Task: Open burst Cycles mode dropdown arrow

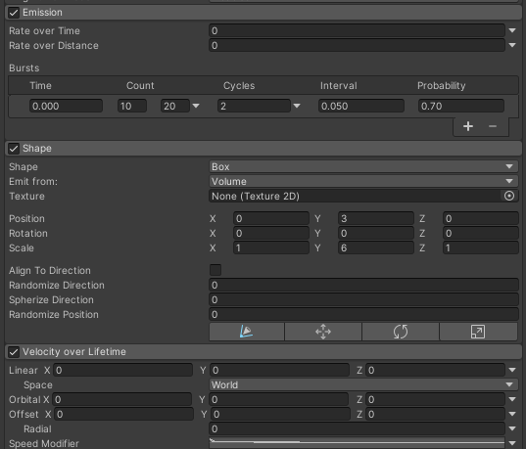Action: coord(297,106)
